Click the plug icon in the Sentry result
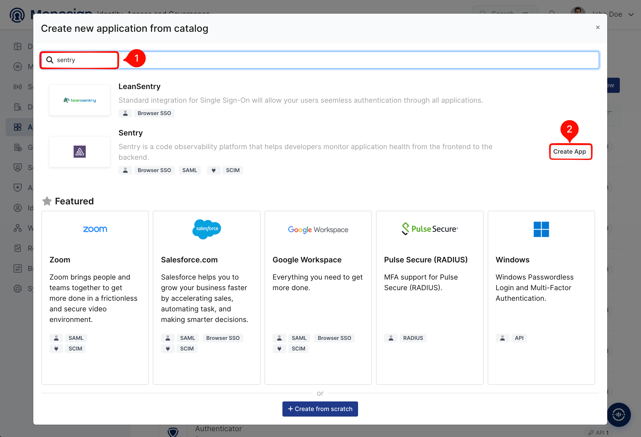 click(x=214, y=170)
